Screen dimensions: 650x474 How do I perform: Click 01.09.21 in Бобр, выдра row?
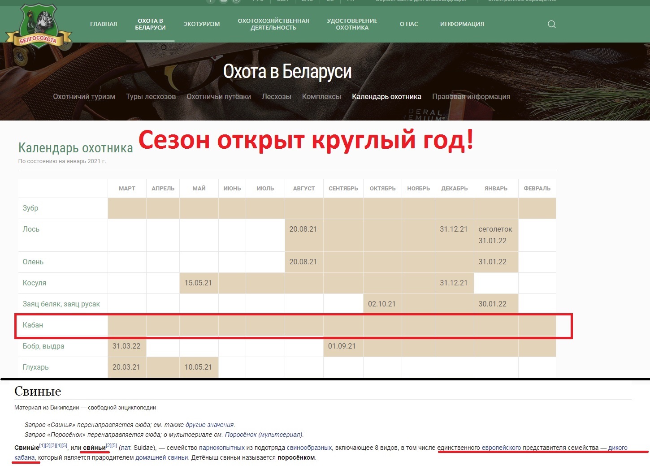(x=342, y=346)
